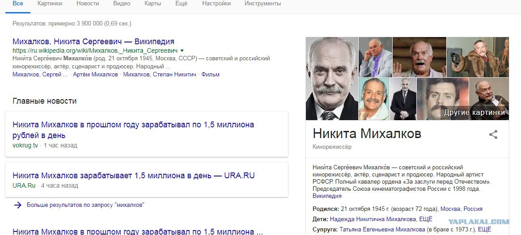The image size is (521, 235).
Task: Open the Карты tab
Action: [153, 4]
